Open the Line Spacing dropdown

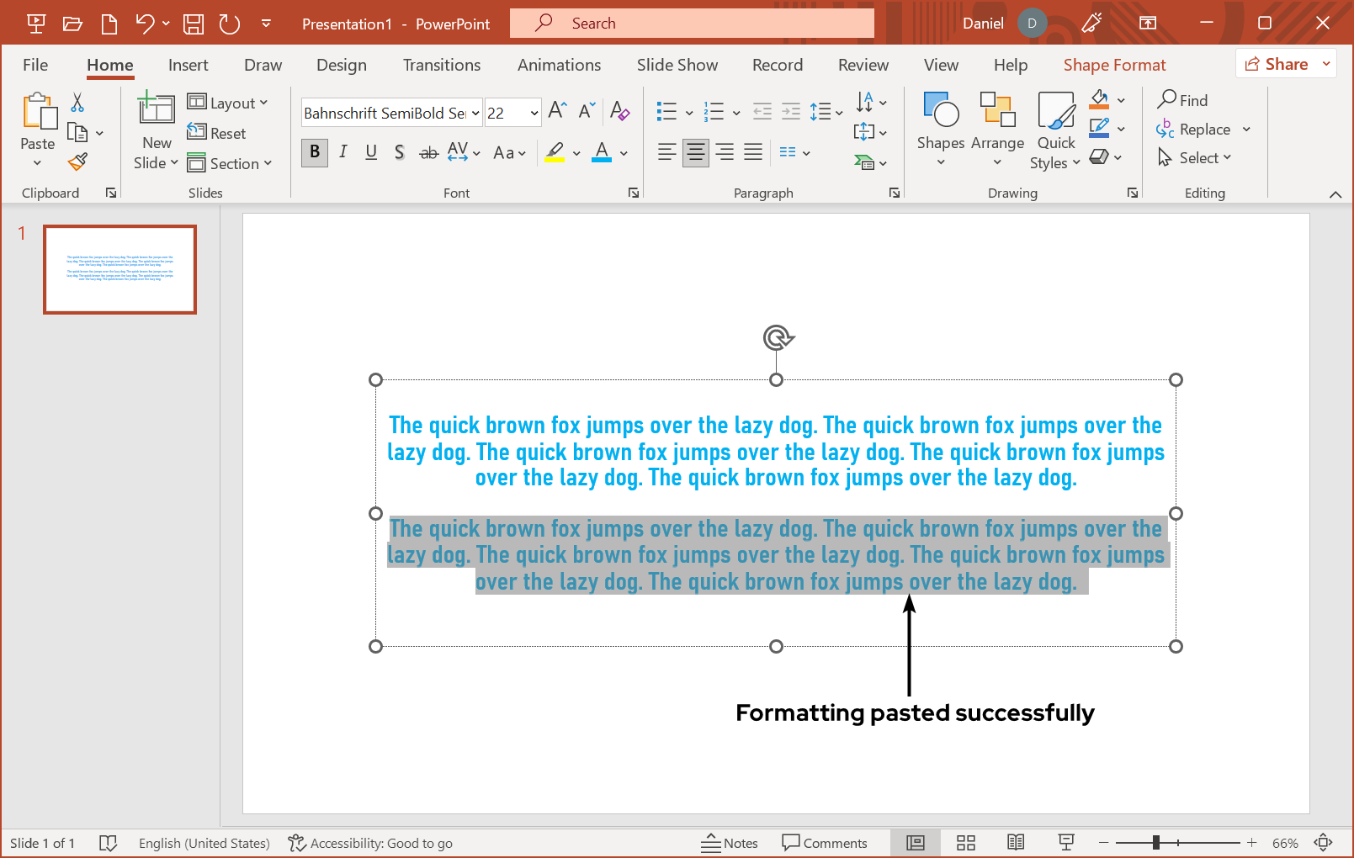click(x=826, y=112)
